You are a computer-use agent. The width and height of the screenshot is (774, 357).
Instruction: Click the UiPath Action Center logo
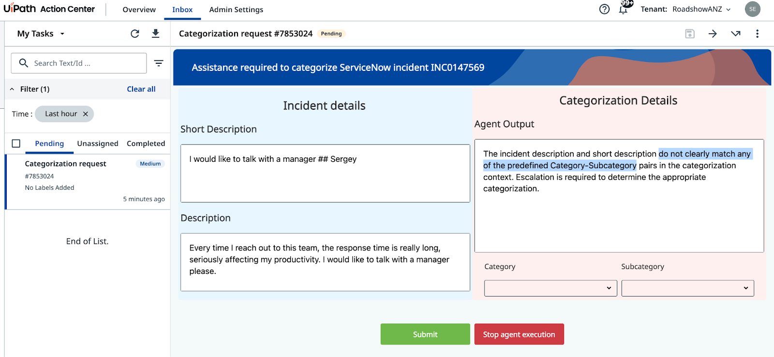coord(49,9)
